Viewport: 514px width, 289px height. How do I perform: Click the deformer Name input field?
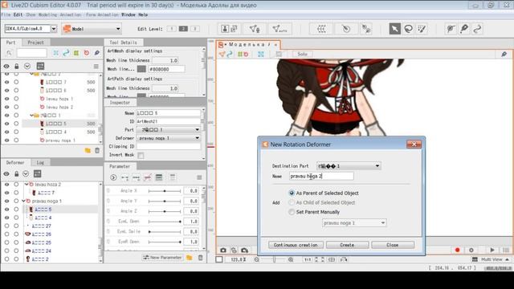tap(321, 176)
